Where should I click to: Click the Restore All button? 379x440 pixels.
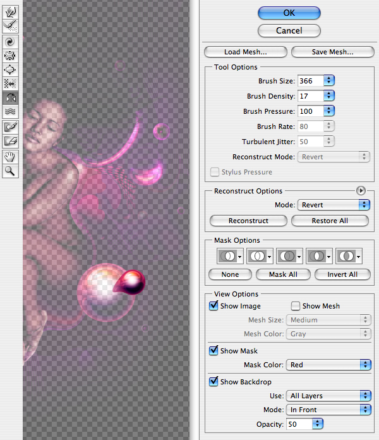[330, 221]
